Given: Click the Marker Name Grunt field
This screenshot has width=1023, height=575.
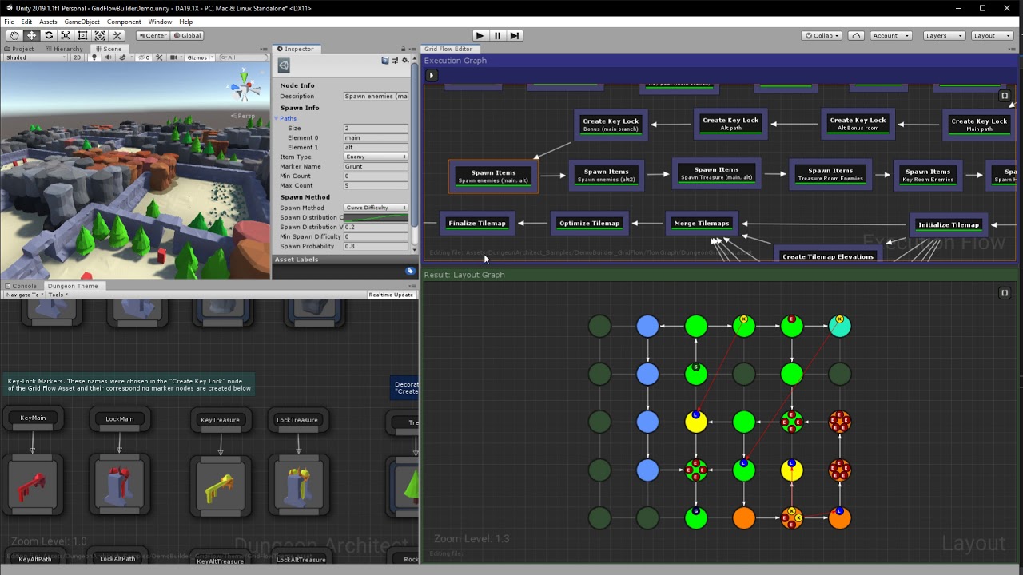Looking at the screenshot, I should coord(376,166).
